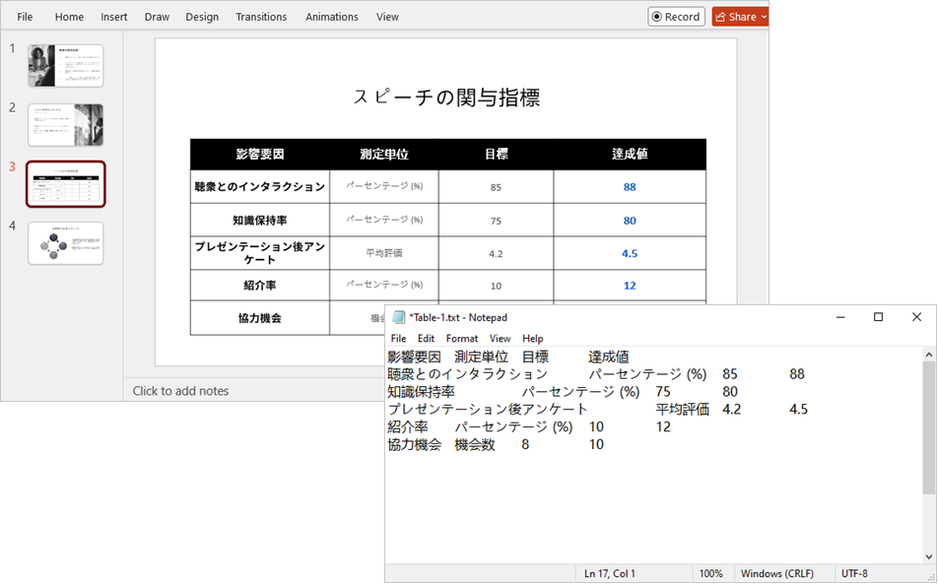Click the Notepad vertical scrollbar thumb
Viewport: 938px width, 584px height.
pos(929,427)
